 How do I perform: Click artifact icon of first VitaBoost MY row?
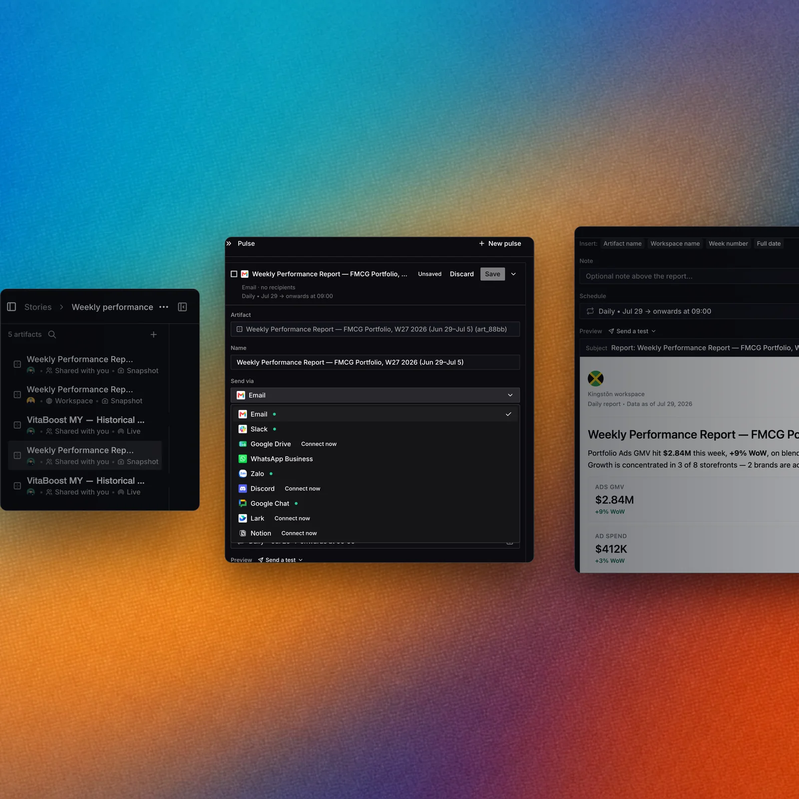17,425
